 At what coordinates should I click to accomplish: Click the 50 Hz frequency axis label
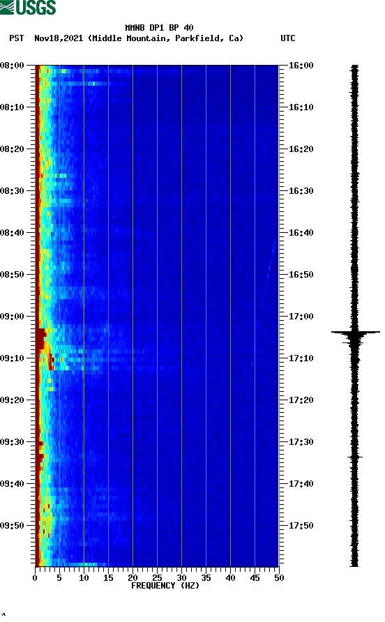click(279, 578)
